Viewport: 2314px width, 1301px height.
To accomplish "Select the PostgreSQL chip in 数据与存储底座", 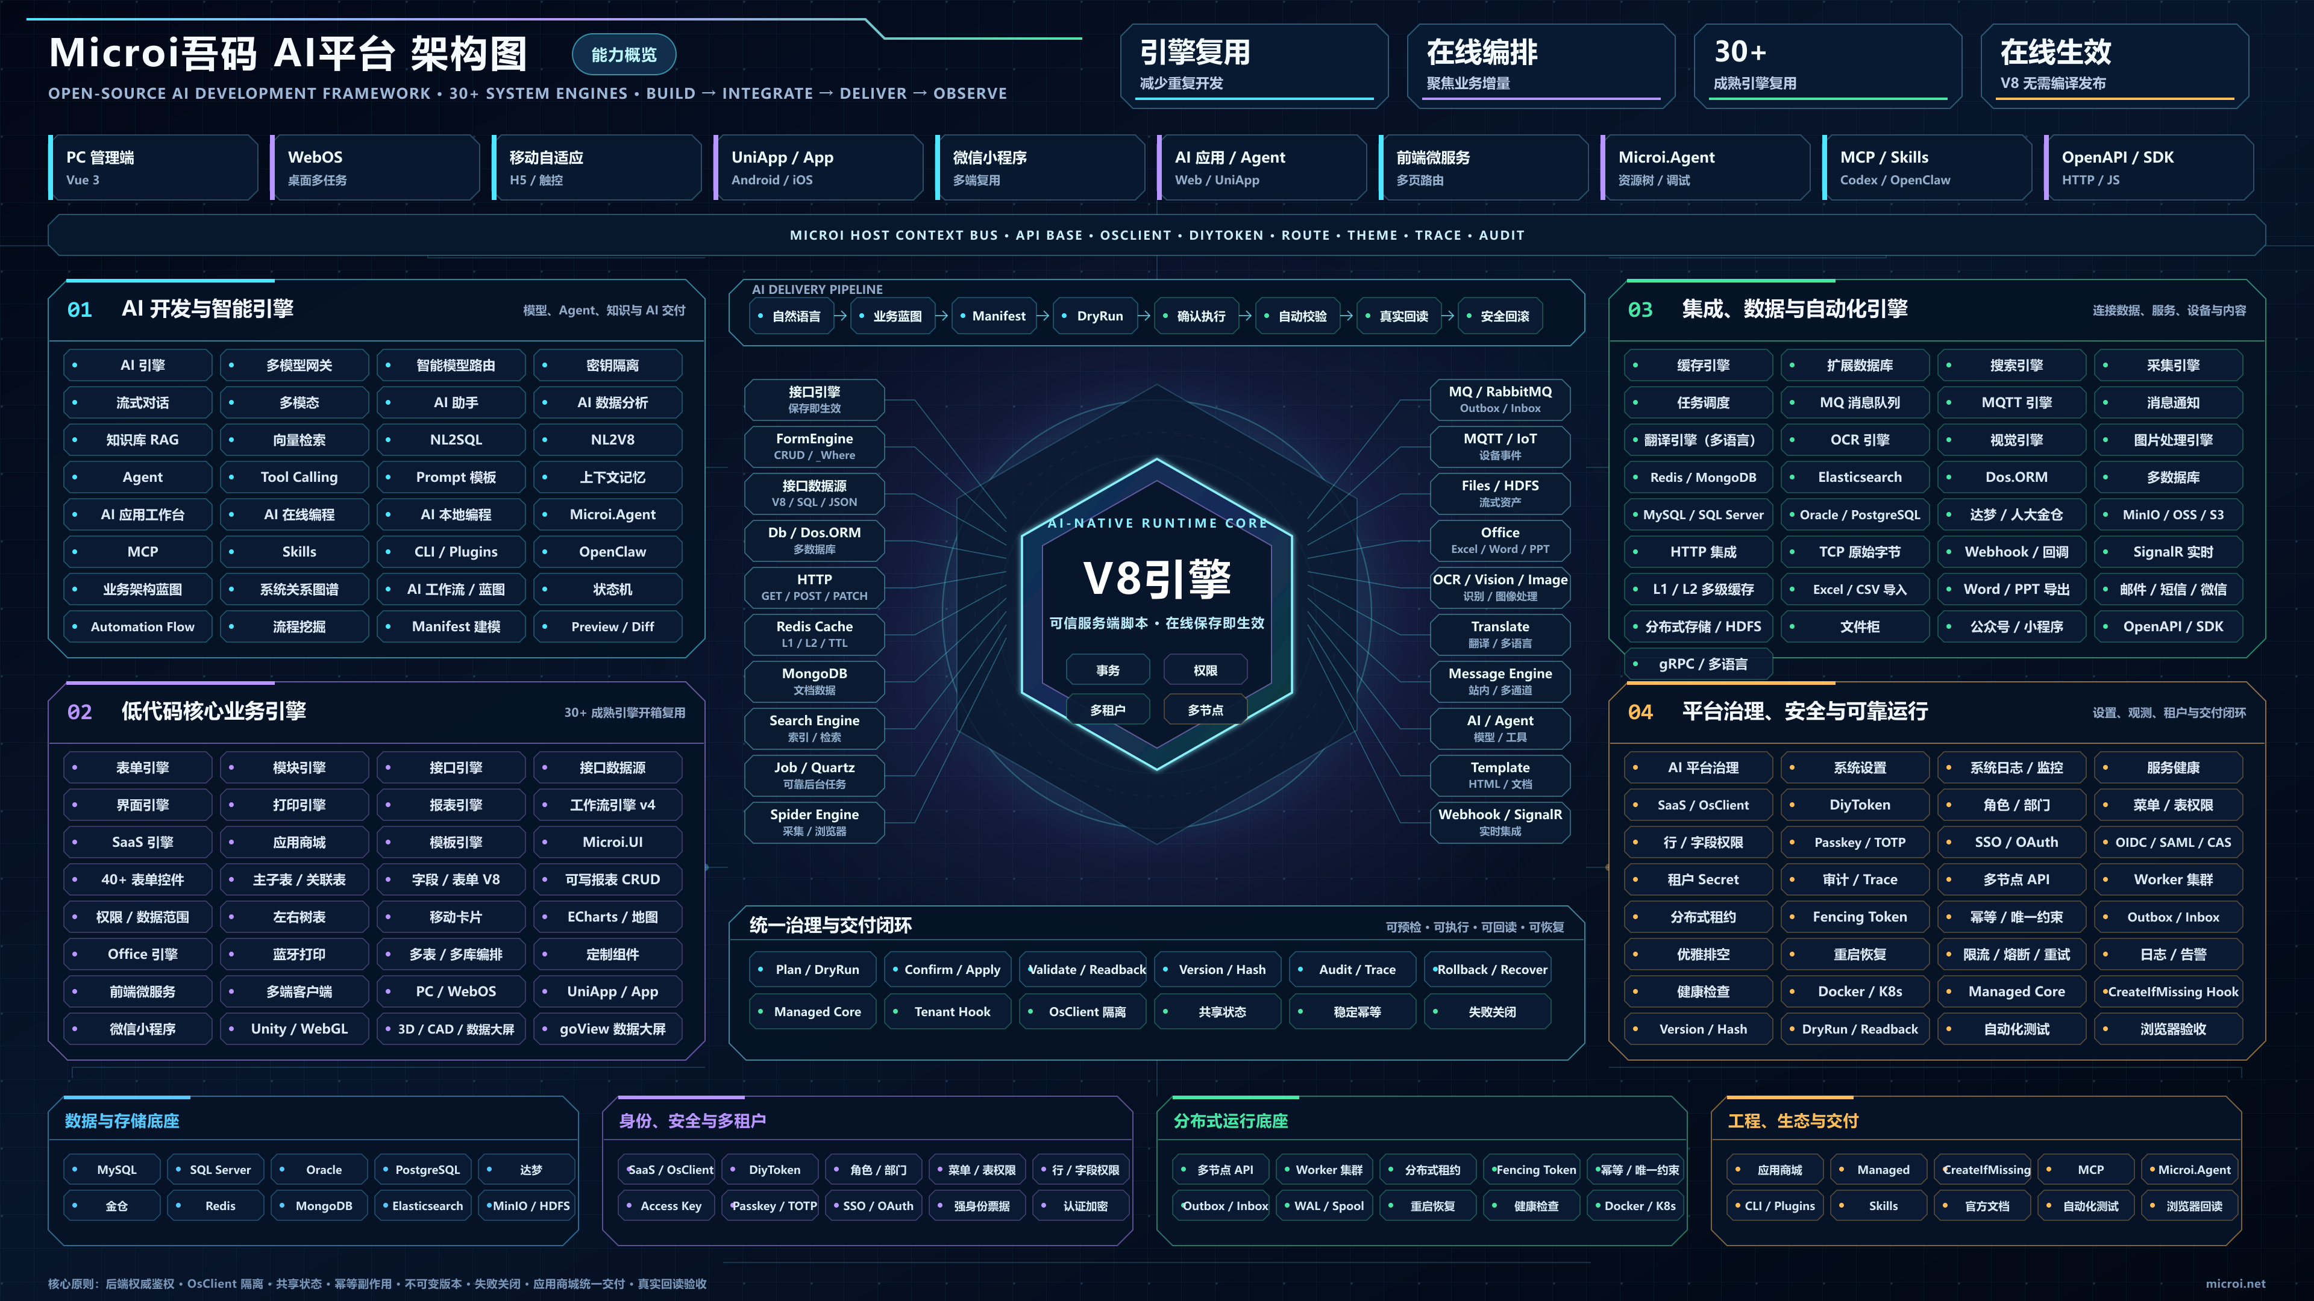I will click(422, 1170).
